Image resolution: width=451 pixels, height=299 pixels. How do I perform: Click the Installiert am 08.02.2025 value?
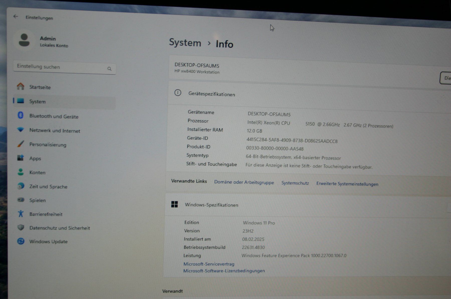(253, 239)
